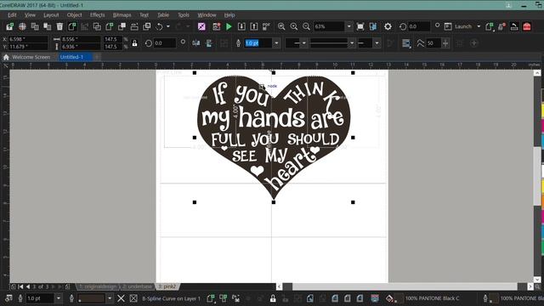Click the smoothness plus stepper button
The image size is (544, 306).
445,43
